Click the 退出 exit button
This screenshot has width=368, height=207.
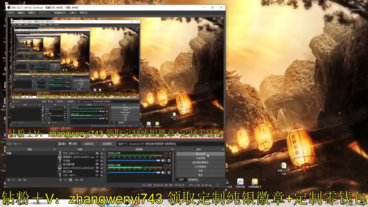(200, 175)
